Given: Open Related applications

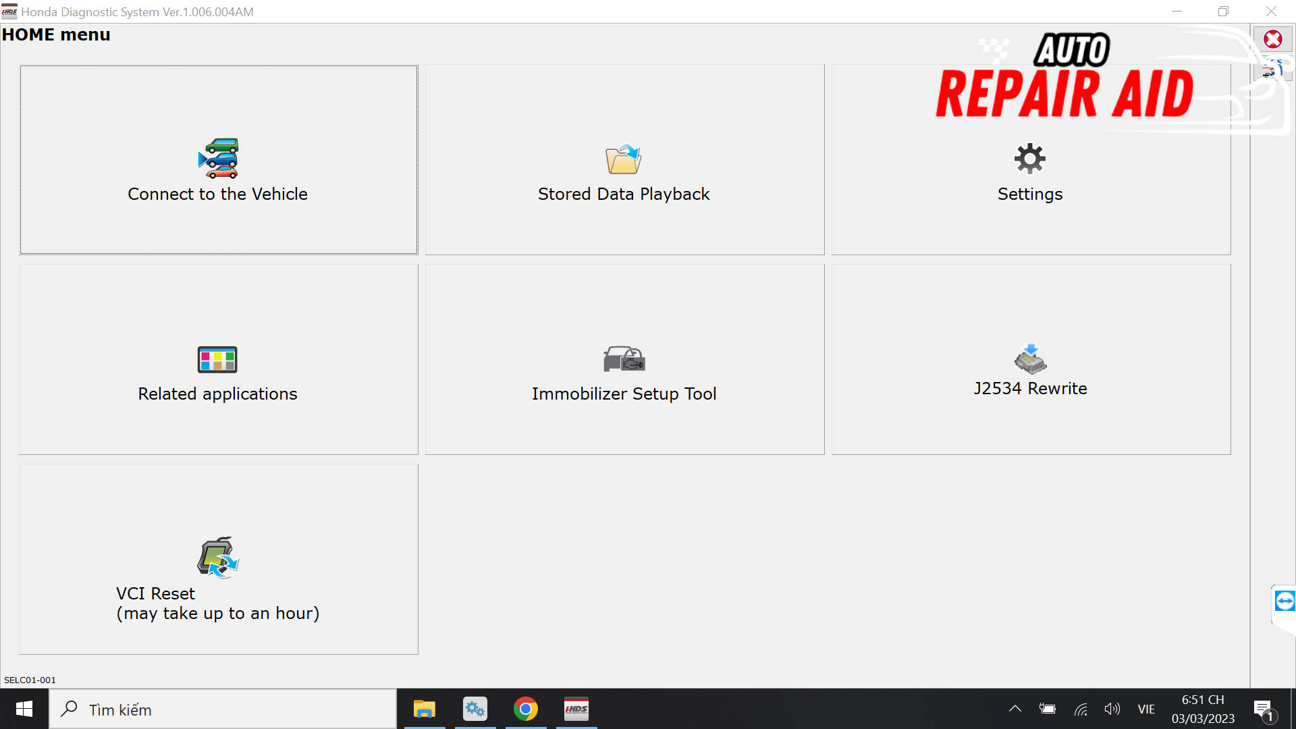Looking at the screenshot, I should coord(219,359).
